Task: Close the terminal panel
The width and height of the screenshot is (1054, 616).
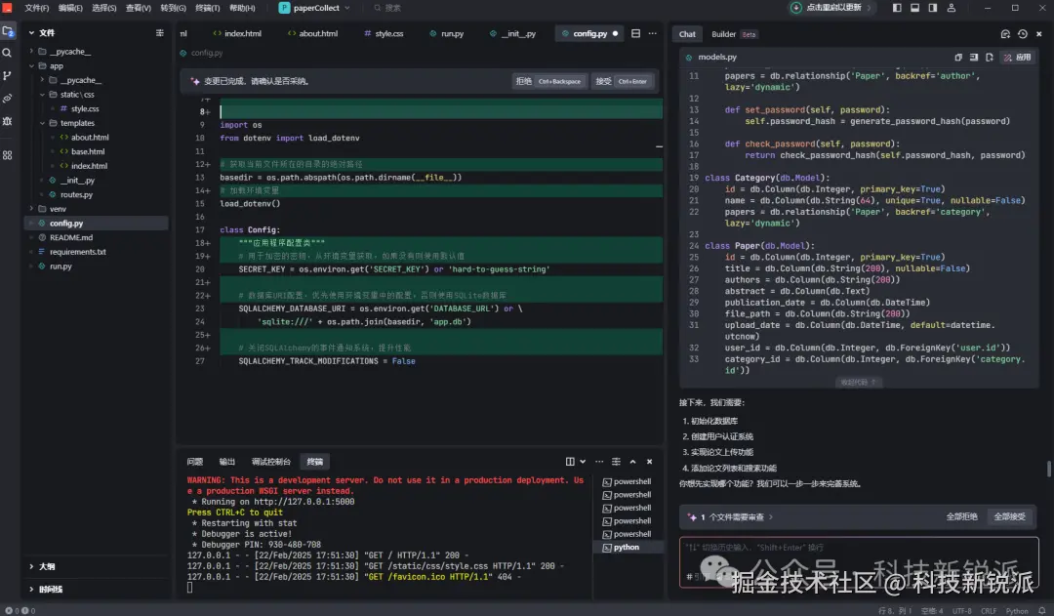Action: click(649, 462)
